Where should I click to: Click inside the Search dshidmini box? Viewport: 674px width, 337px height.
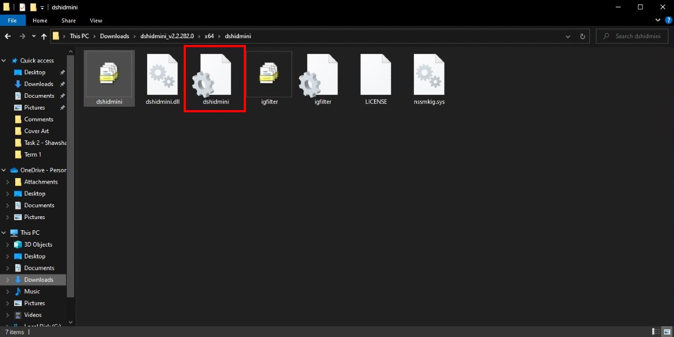tap(632, 35)
